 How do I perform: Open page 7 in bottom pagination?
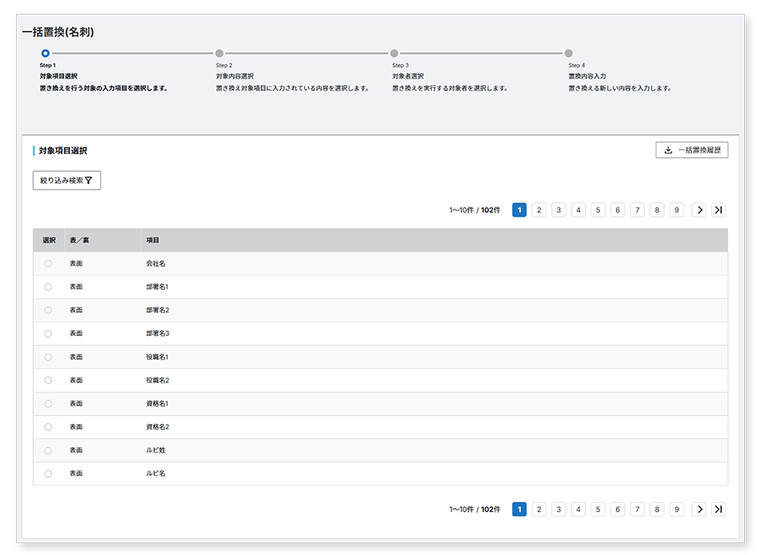(x=637, y=509)
